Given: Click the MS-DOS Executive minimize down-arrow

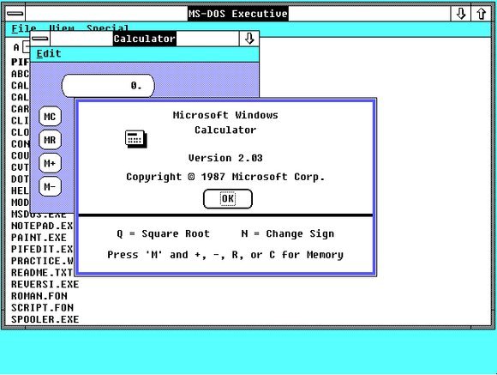Looking at the screenshot, I should pos(460,14).
